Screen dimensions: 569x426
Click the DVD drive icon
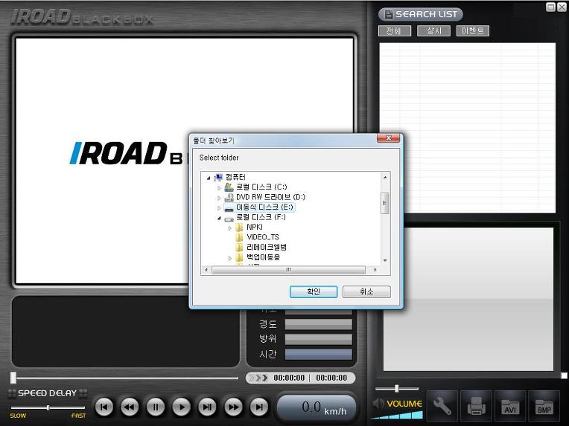[229, 197]
